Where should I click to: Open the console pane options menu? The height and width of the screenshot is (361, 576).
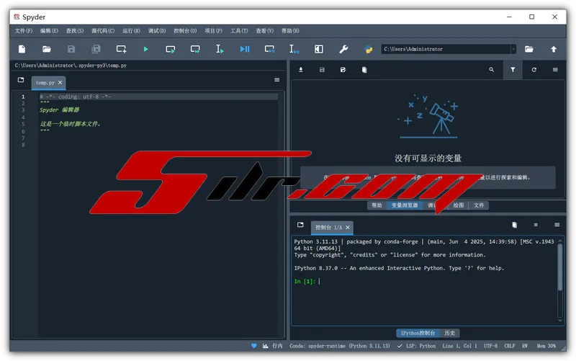point(557,225)
